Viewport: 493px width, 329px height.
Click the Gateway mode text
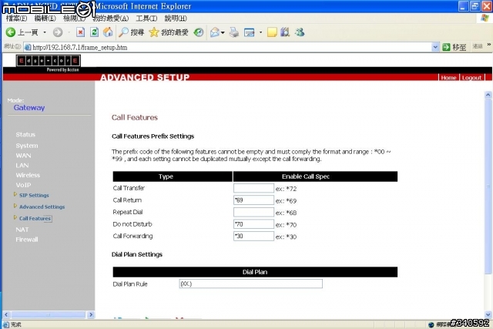point(29,108)
